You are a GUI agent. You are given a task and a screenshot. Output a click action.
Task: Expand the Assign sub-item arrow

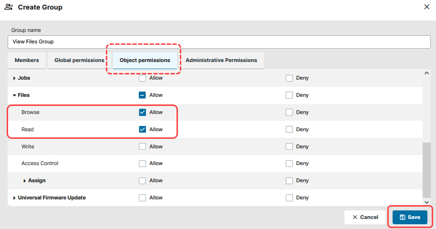tap(25, 181)
